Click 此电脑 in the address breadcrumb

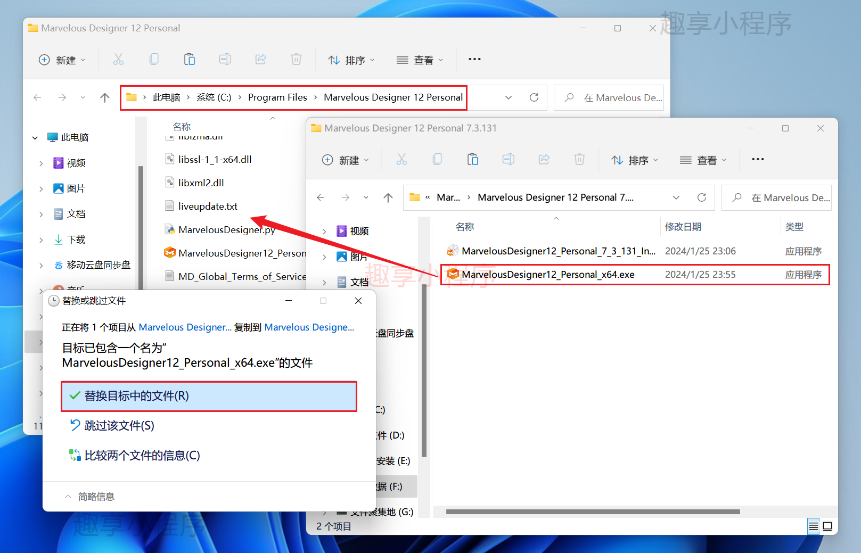click(166, 97)
